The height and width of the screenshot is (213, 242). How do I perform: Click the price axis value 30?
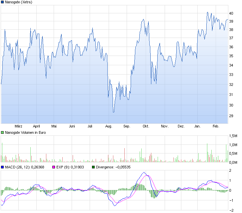231,105
